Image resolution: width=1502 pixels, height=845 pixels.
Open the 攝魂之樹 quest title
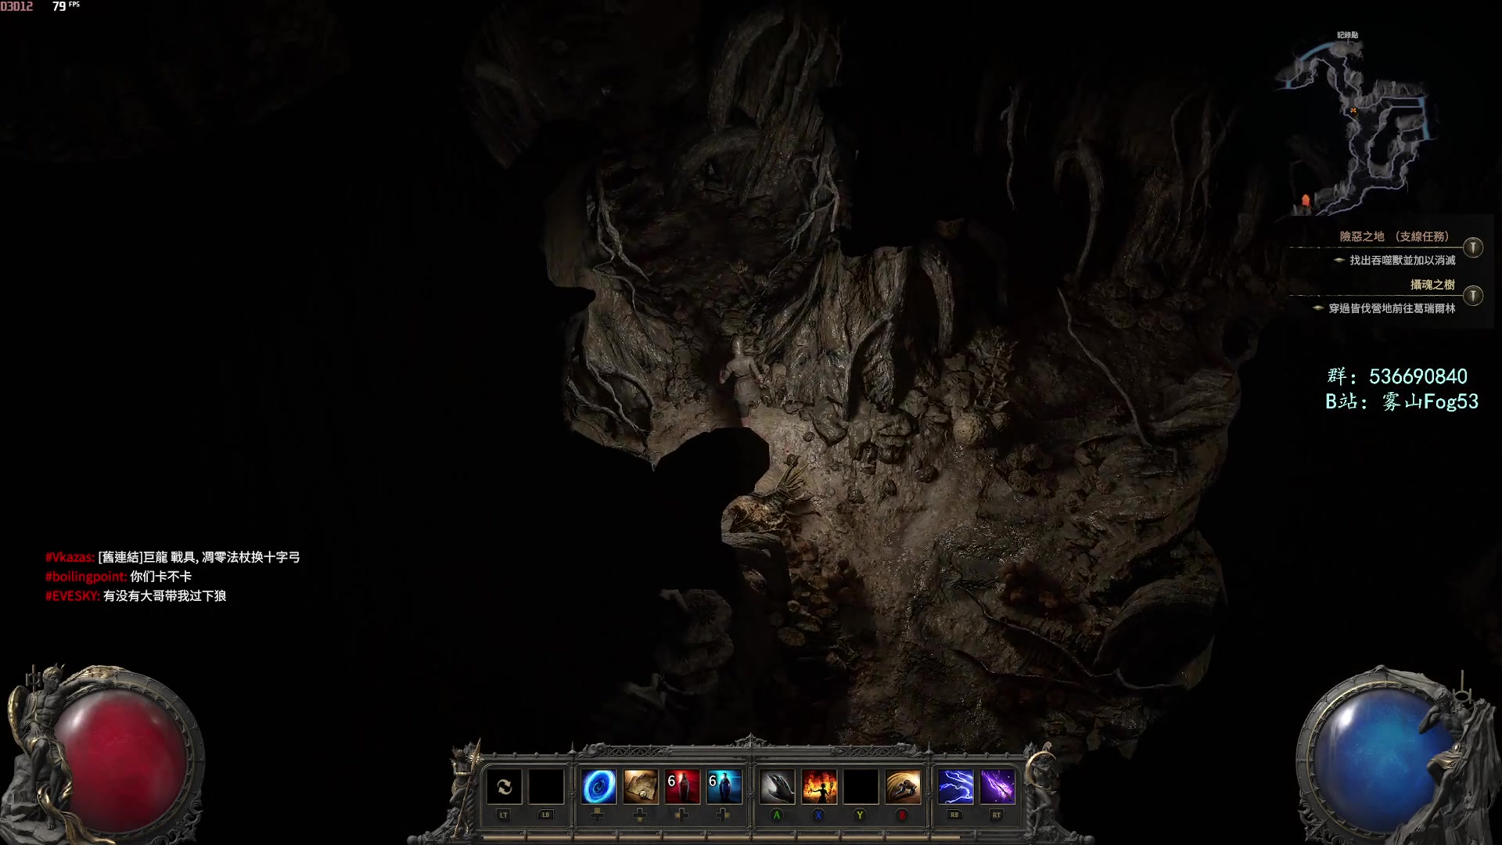click(1432, 285)
